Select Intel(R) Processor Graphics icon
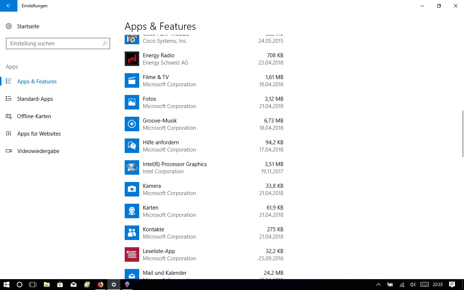Screen dimensions: 464x290 click(x=132, y=167)
